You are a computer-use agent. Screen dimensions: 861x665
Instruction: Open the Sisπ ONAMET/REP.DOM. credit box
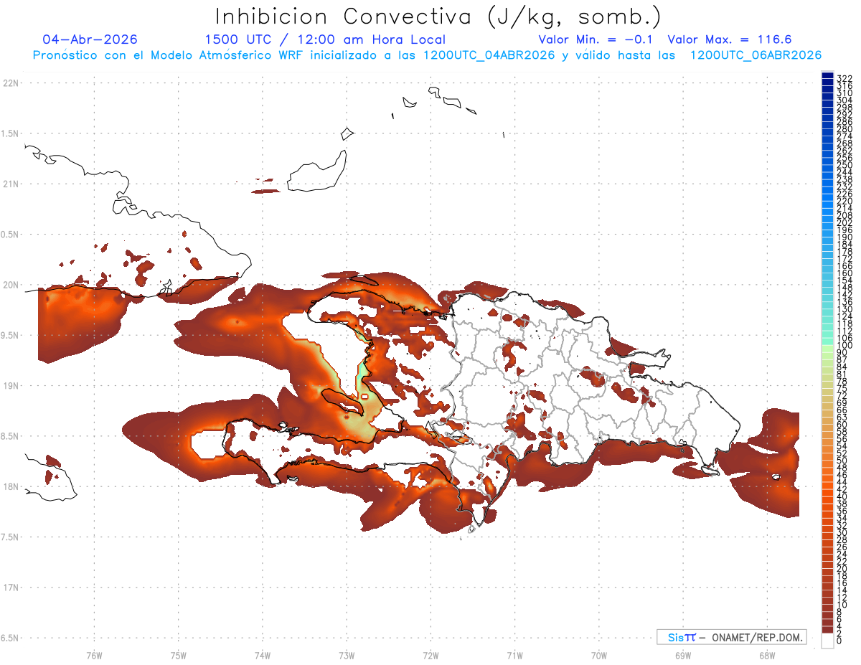point(731,637)
